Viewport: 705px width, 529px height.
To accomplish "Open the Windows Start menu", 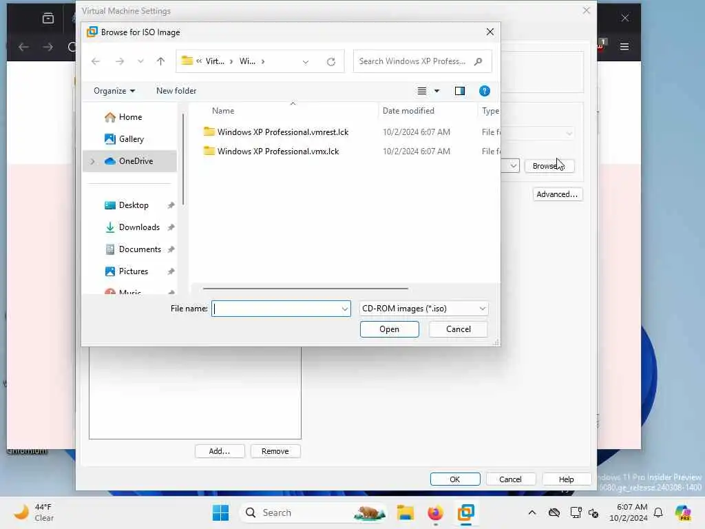I will pyautogui.click(x=221, y=512).
